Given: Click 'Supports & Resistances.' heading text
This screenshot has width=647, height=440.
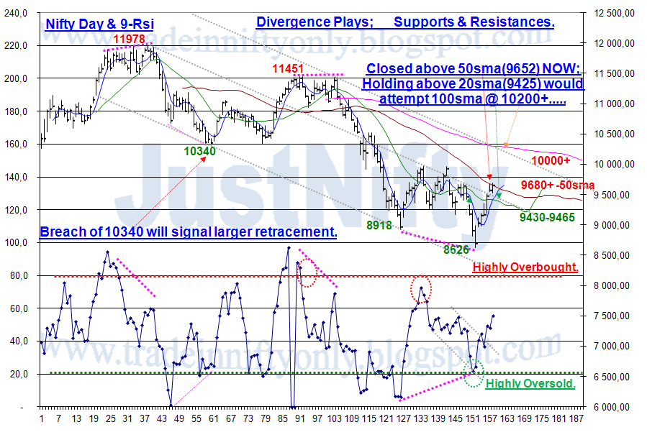Looking at the screenshot, I should pyautogui.click(x=474, y=22).
